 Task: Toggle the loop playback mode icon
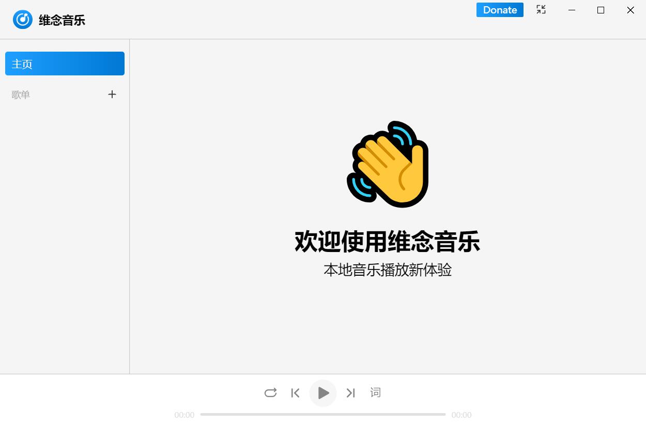270,393
